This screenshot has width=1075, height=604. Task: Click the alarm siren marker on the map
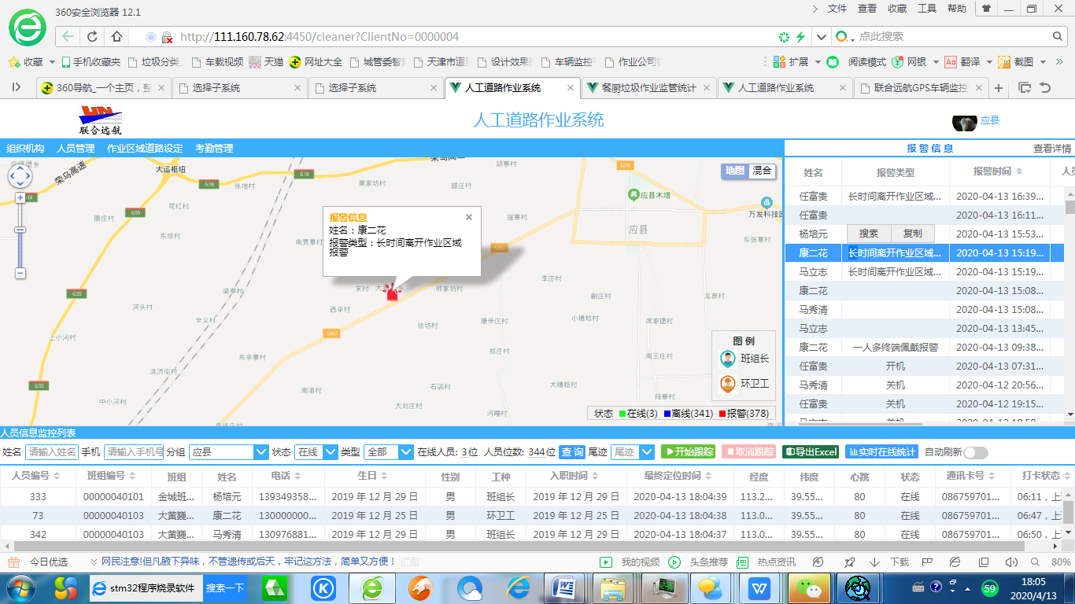tap(392, 292)
